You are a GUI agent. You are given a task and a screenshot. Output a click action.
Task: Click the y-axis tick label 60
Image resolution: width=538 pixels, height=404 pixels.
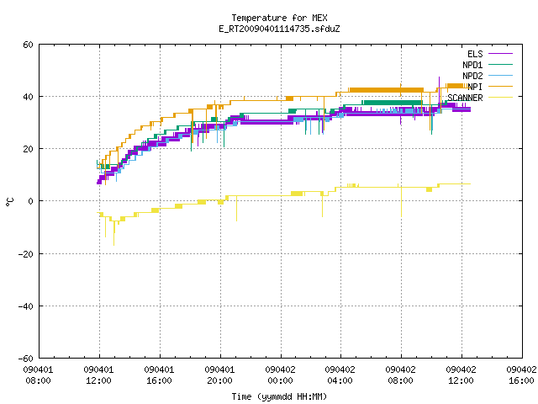click(x=28, y=45)
